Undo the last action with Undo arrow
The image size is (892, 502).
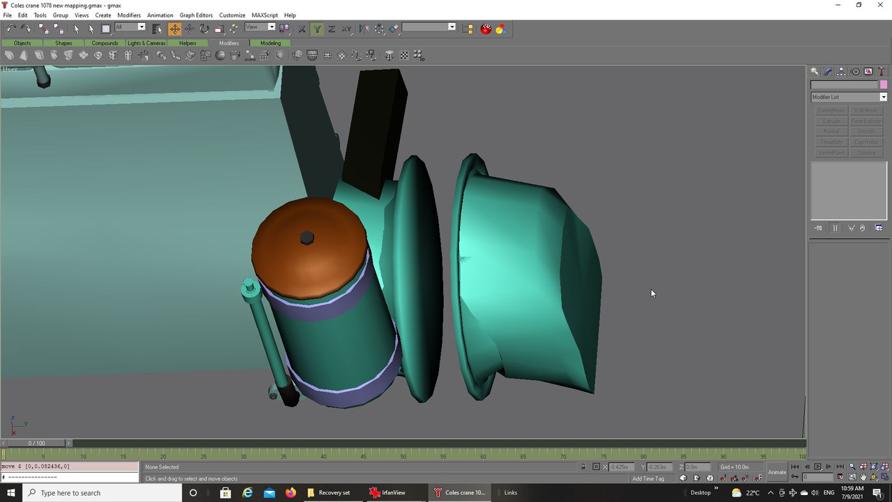point(11,29)
